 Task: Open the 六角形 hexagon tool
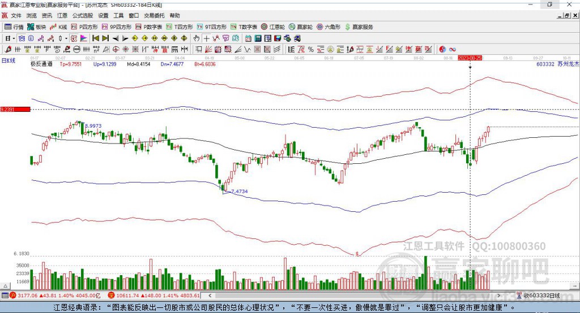point(329,27)
